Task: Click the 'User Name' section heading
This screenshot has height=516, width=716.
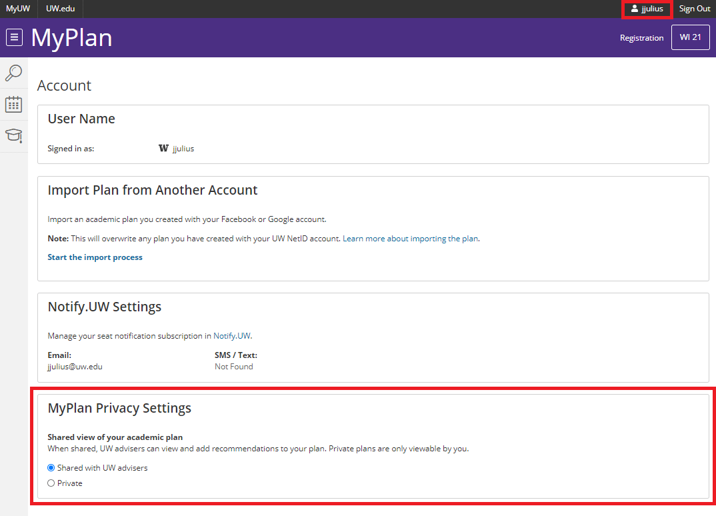Action: pos(81,119)
